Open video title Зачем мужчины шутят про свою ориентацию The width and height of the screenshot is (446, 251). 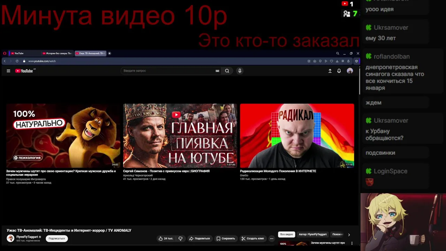tap(61, 173)
